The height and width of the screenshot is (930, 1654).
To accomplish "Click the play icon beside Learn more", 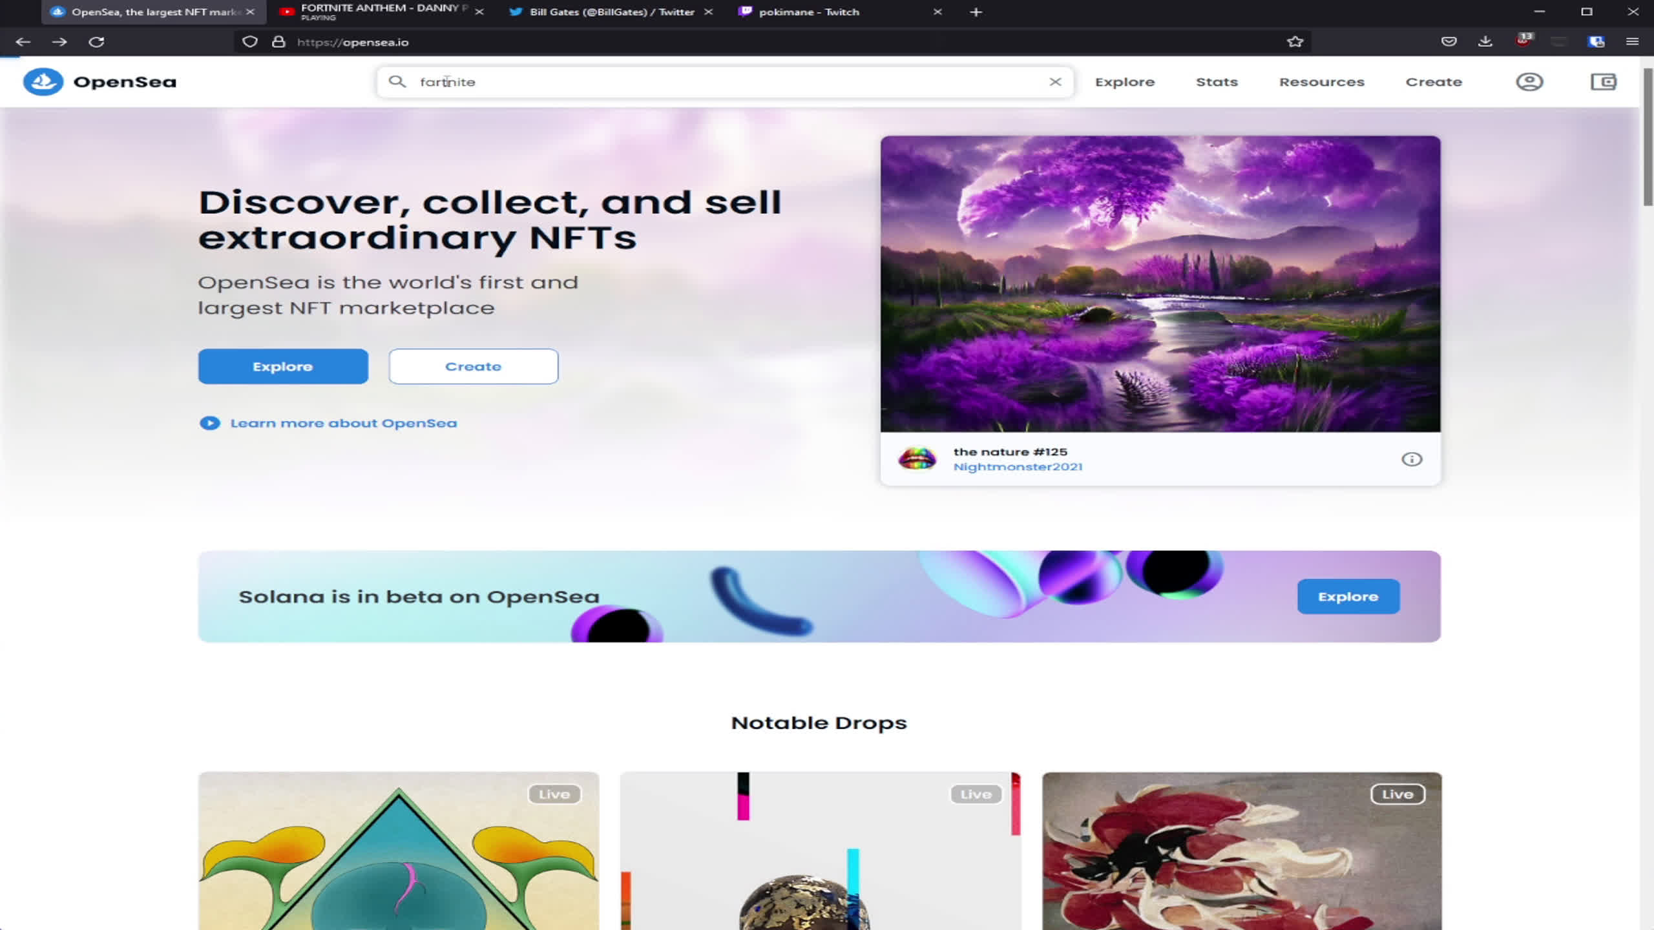I will tap(209, 423).
